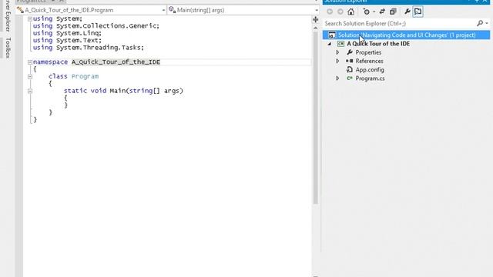Viewport: 493px width, 277px height.
Task: Expand the Properties node
Action: [337, 52]
